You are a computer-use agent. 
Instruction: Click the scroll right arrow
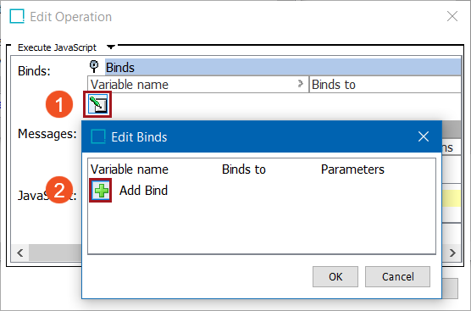[x=452, y=253]
